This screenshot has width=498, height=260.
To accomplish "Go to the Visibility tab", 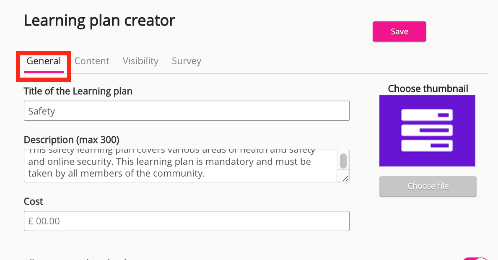I will click(x=140, y=61).
